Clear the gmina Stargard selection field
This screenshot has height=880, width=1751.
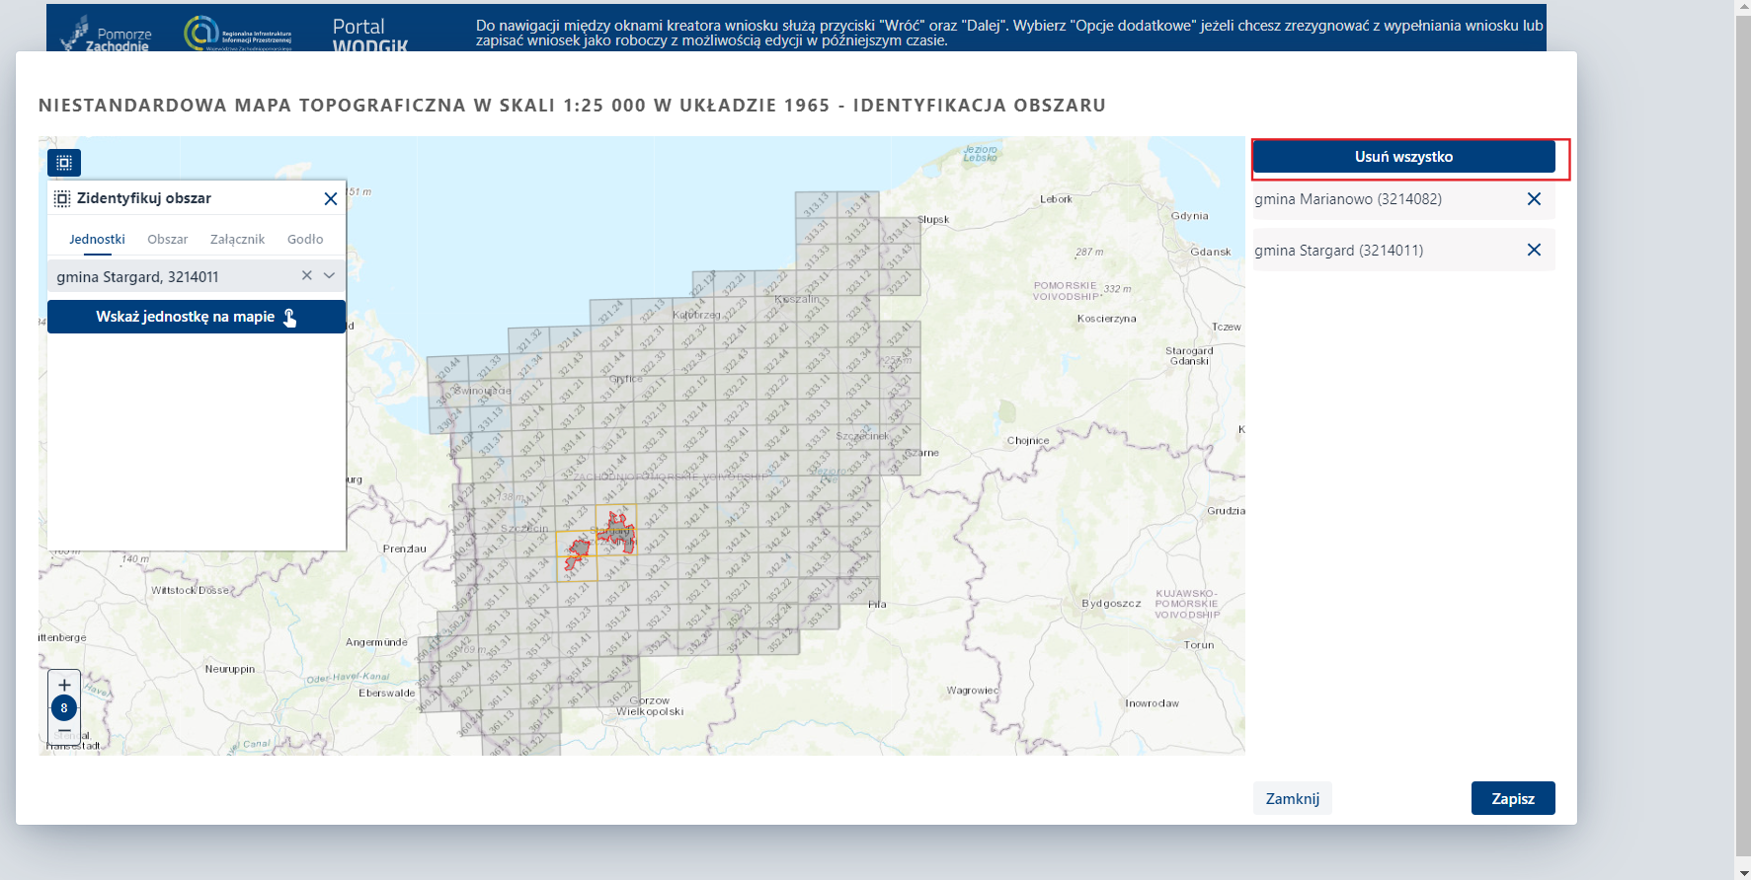tap(307, 276)
